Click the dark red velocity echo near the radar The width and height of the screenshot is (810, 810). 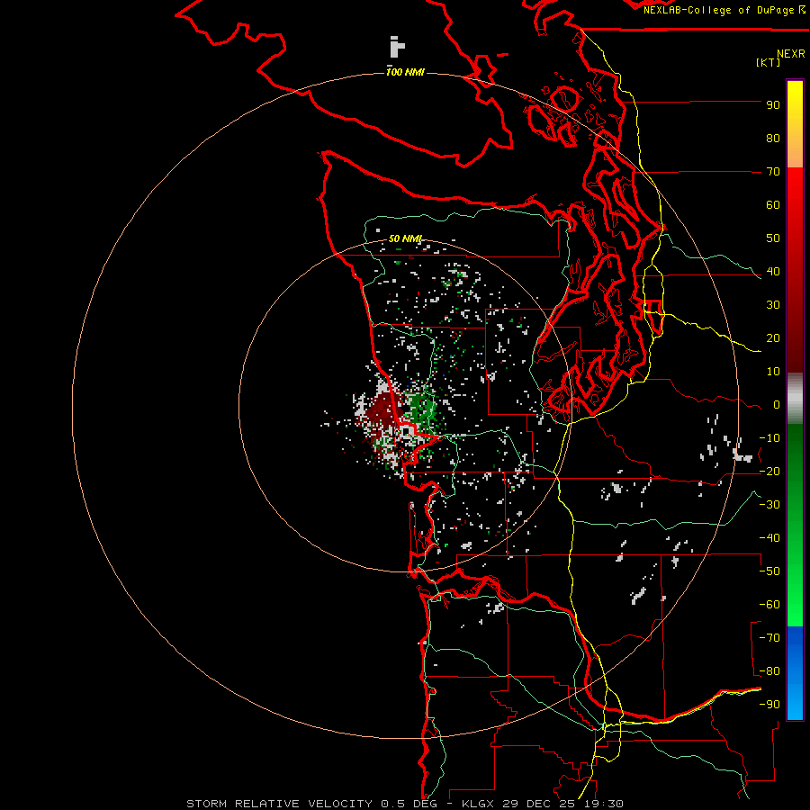coord(382,409)
